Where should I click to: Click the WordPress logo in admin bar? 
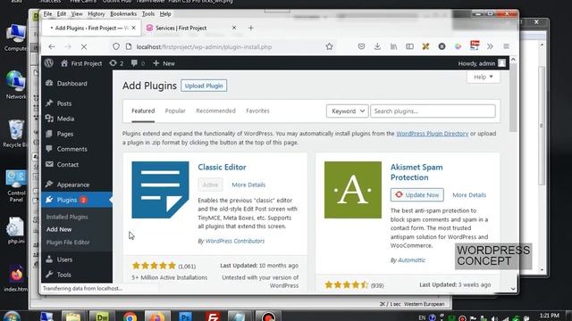point(49,63)
